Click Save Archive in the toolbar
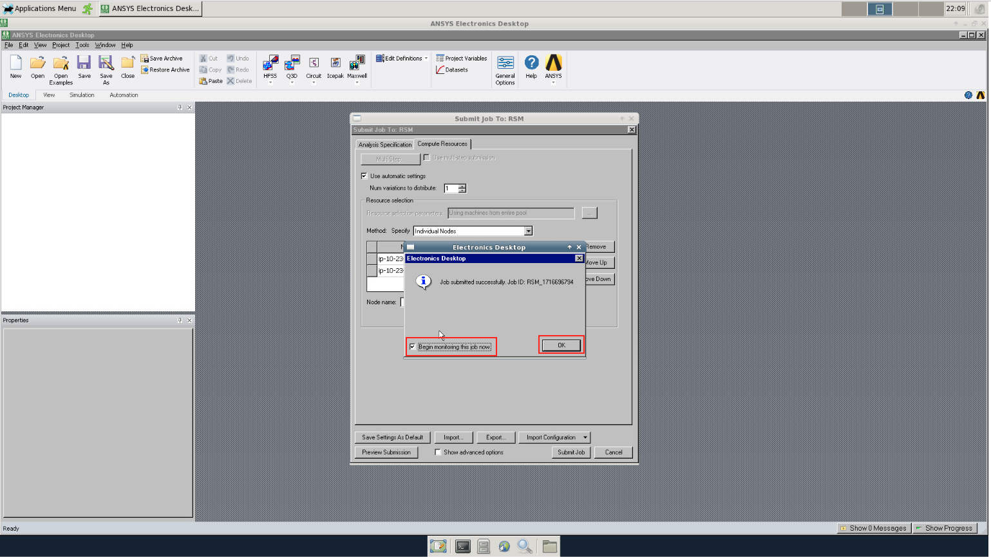Image resolution: width=991 pixels, height=557 pixels. click(x=162, y=59)
